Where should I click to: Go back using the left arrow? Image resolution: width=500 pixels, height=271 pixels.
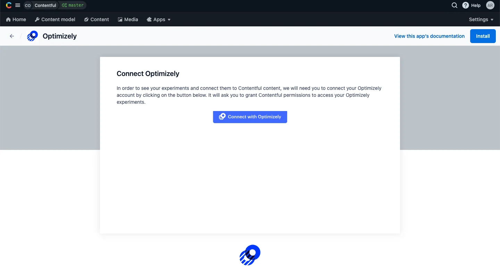tap(12, 36)
